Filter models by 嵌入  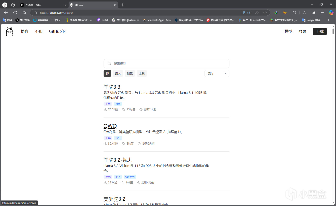click(118, 73)
